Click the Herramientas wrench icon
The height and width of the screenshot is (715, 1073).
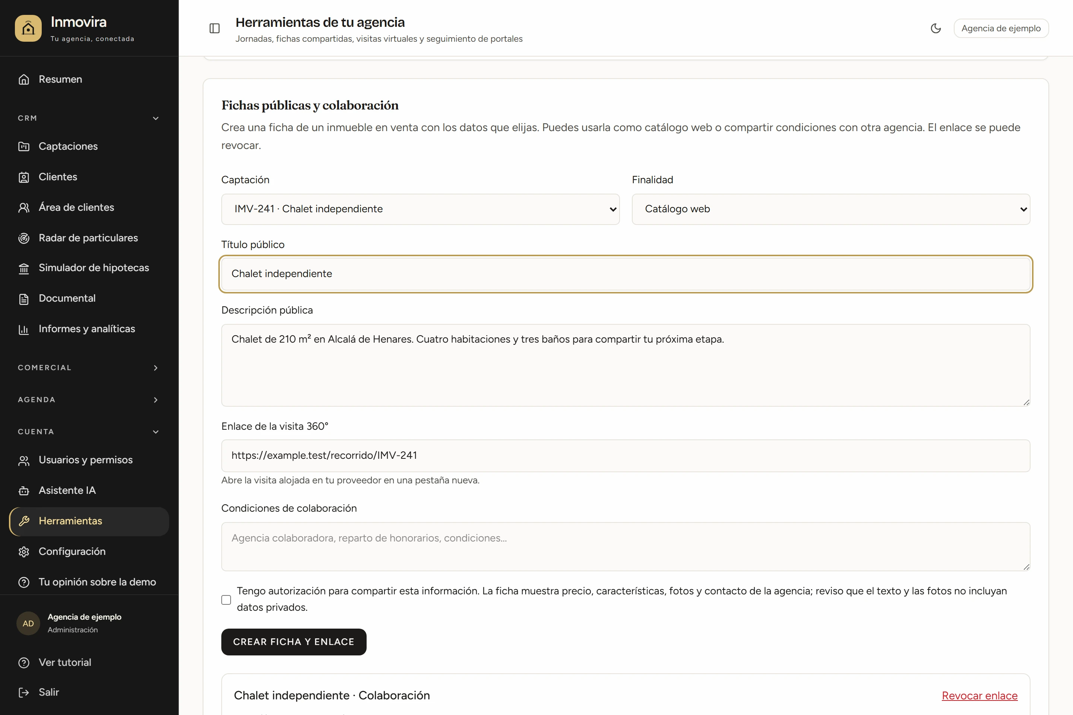click(x=24, y=521)
